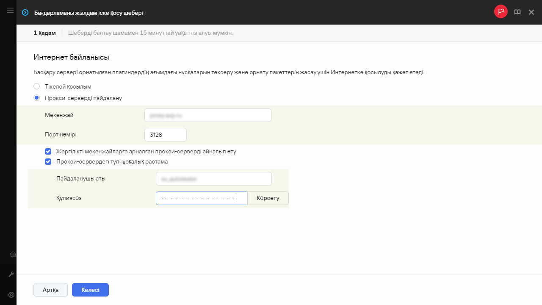Open the wrench settings icon in sidebar

12,274
